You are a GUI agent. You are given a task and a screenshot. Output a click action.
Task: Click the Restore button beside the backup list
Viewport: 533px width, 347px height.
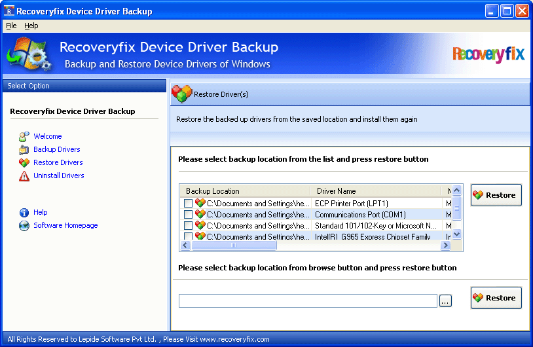tap(496, 195)
